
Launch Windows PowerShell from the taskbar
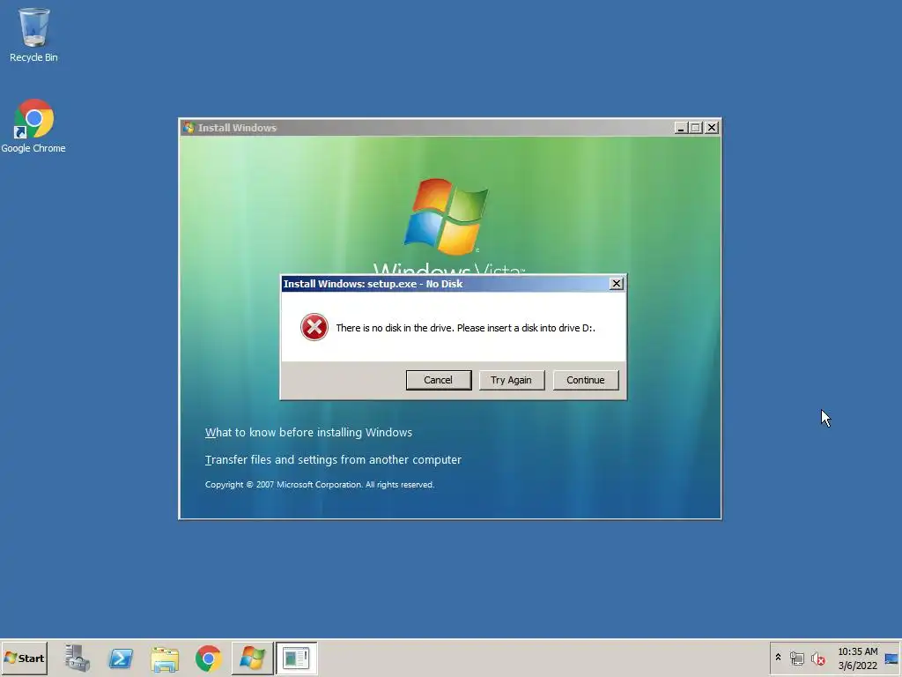pyautogui.click(x=121, y=658)
